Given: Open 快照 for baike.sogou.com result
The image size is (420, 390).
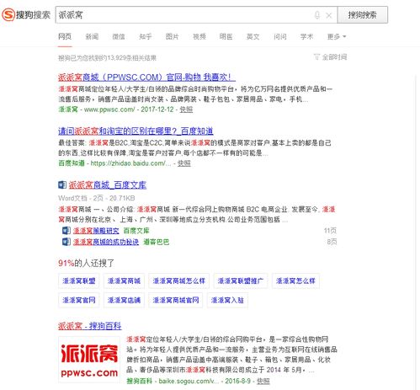Looking at the screenshot, I should pyautogui.click(x=263, y=381).
